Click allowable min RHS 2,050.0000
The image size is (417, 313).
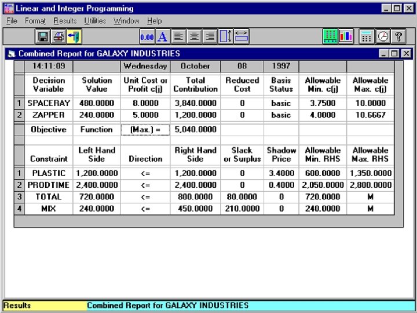[x=323, y=185]
